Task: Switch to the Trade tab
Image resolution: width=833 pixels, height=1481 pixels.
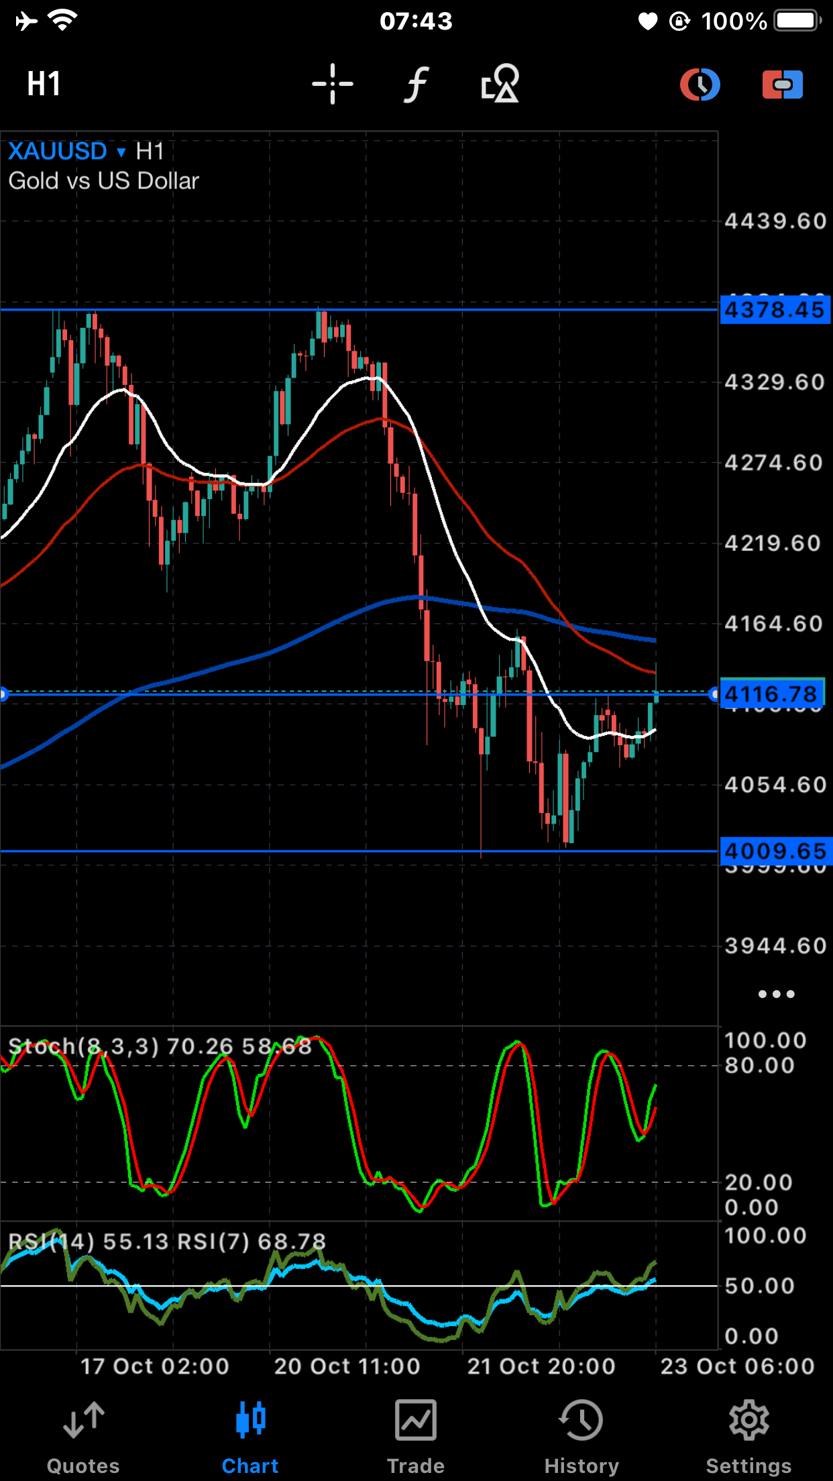Action: (416, 1437)
